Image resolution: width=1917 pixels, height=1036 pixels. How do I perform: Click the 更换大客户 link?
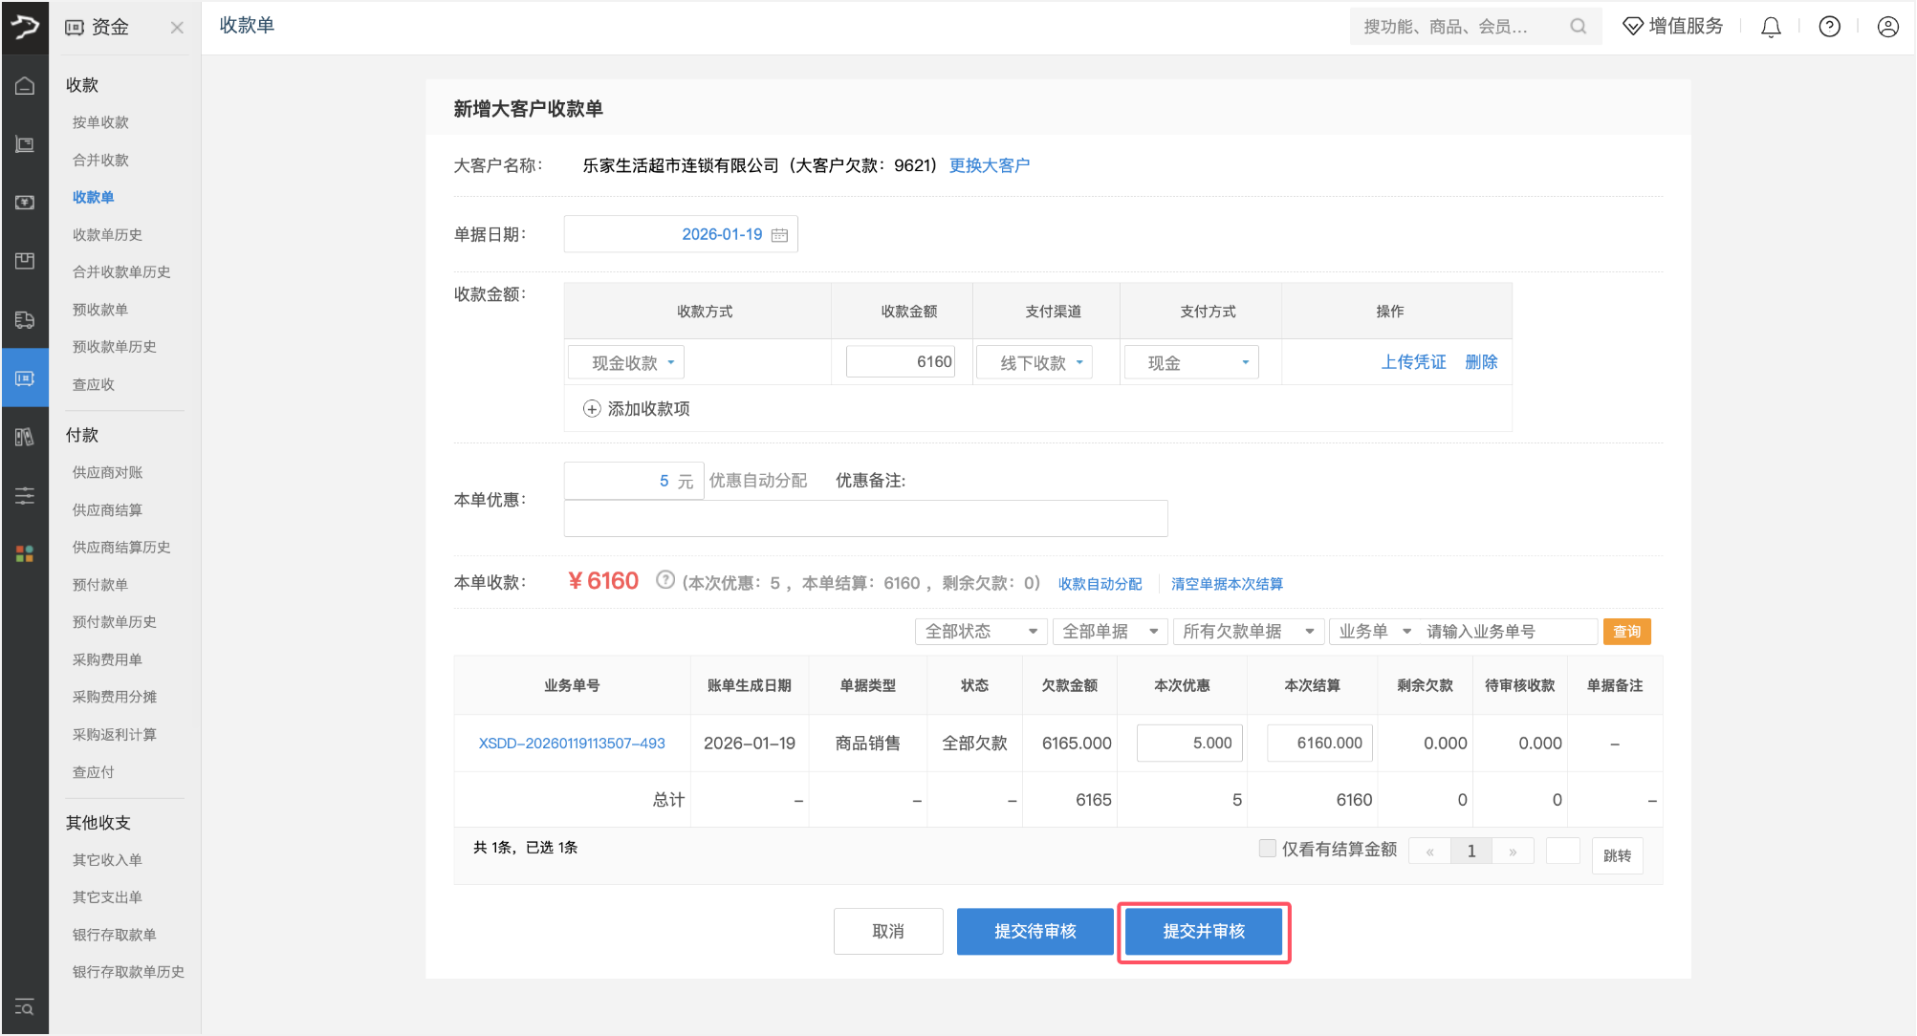click(989, 165)
